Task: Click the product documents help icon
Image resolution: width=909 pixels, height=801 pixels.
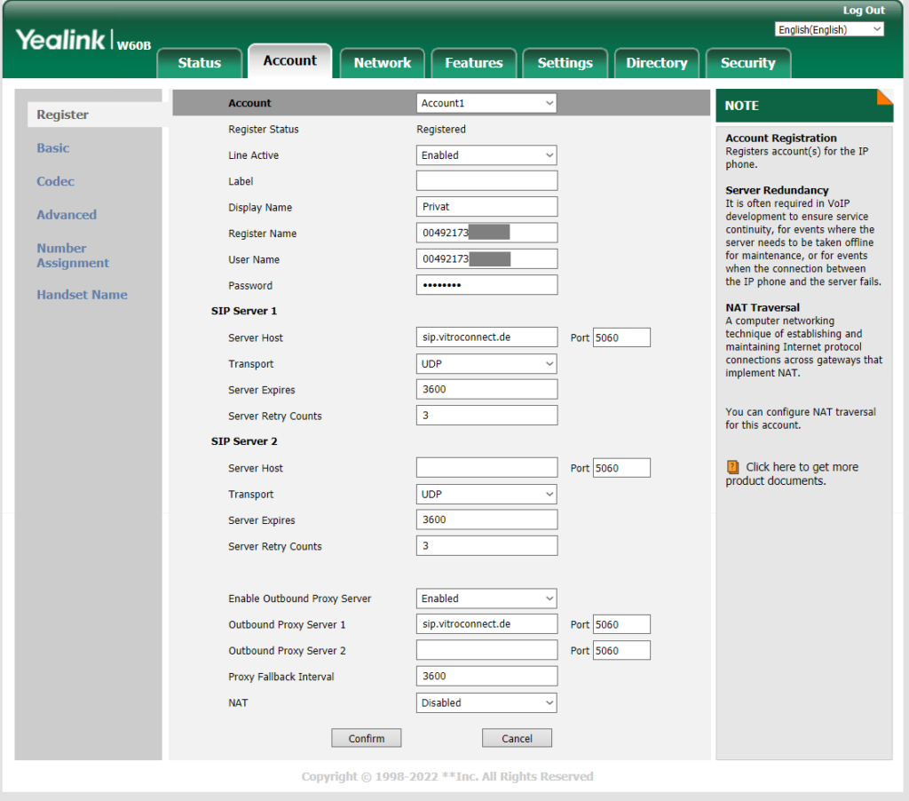Action: pos(732,467)
